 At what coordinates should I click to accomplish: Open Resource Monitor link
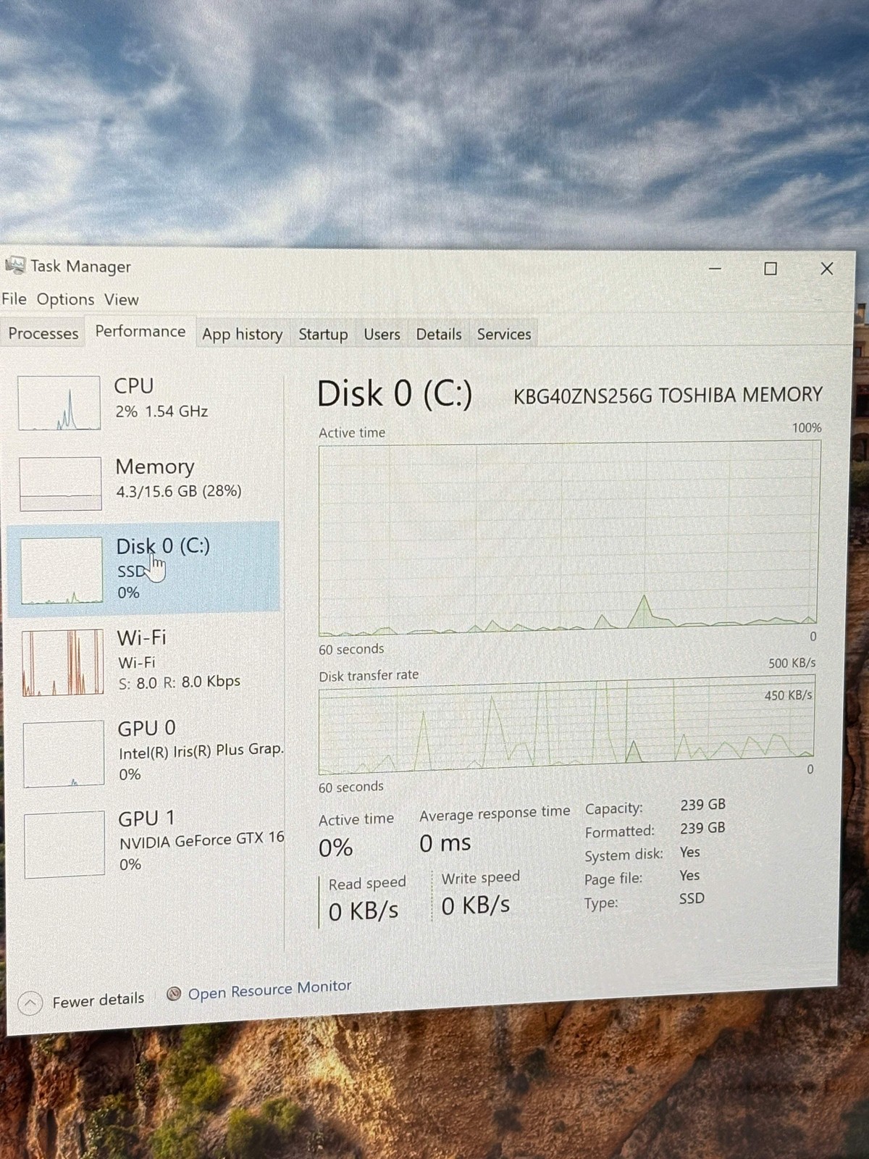pos(269,989)
